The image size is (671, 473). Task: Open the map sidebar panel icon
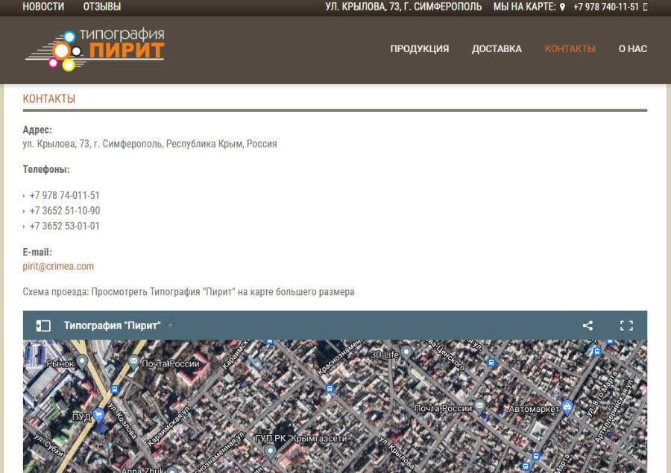point(44,326)
